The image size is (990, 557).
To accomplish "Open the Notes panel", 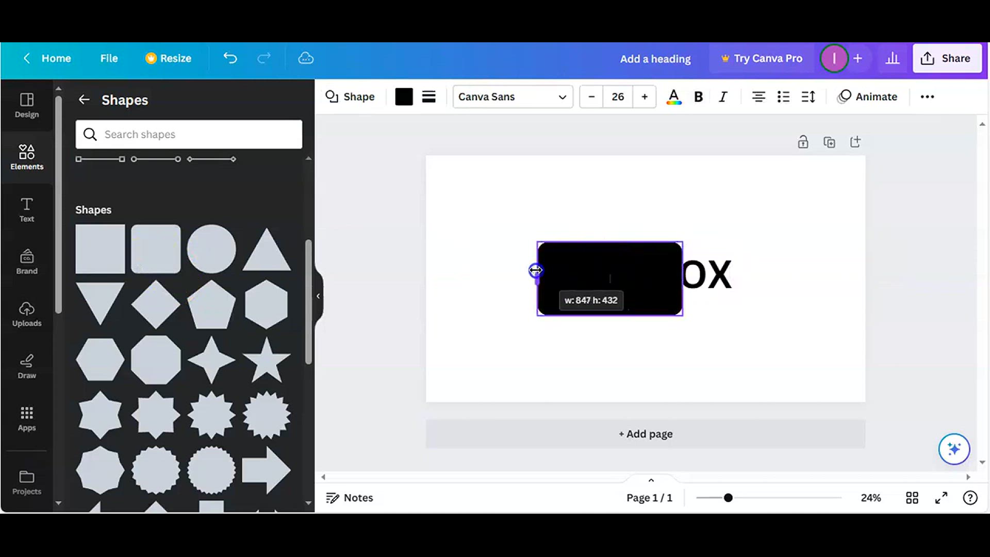I will pos(350,498).
